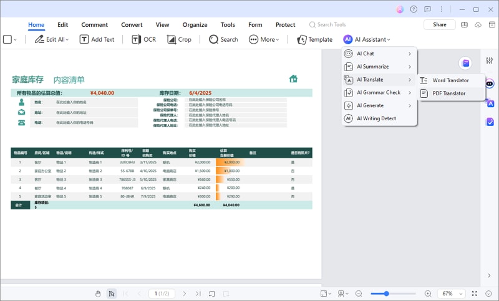Screen dimensions: 499x301
Task: Open the grammar check sidebar icon
Action: 490,122
